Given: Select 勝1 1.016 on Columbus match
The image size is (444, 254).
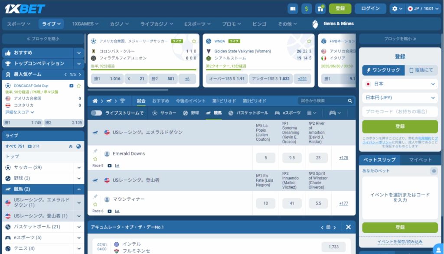Looking at the screenshot, I should [108, 79].
